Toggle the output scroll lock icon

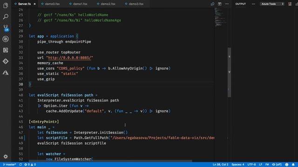(x=297, y=4)
